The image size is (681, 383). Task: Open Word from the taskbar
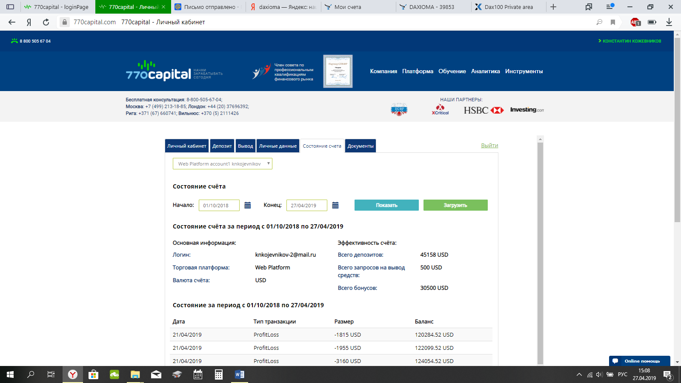click(240, 374)
